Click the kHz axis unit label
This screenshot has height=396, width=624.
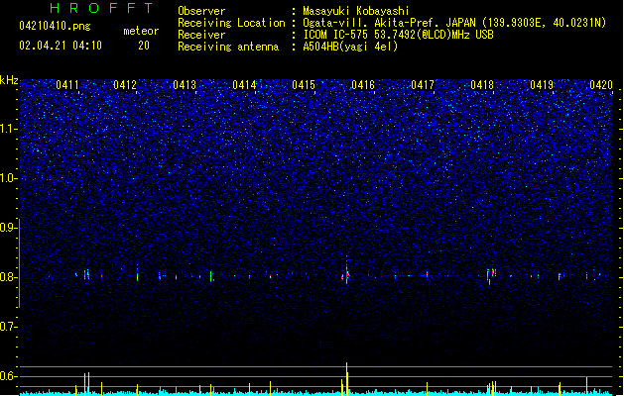(9, 80)
